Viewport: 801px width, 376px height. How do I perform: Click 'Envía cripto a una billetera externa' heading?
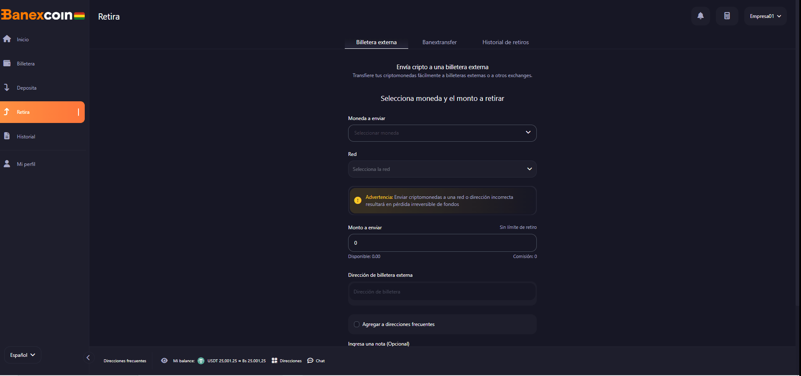coord(442,67)
